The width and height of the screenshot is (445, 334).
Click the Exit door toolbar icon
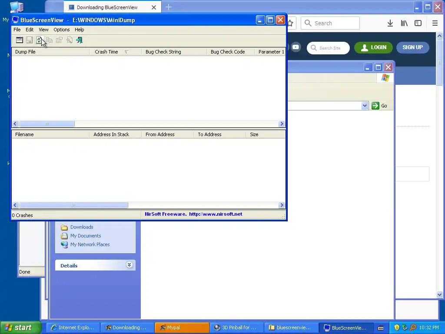[x=79, y=40]
